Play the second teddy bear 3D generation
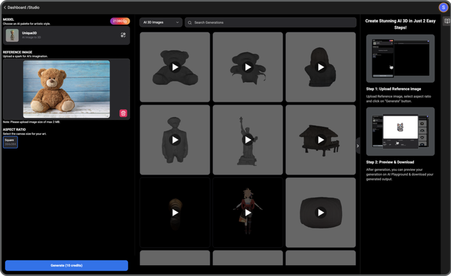Viewport: 451px width, 276px height. pos(248,67)
